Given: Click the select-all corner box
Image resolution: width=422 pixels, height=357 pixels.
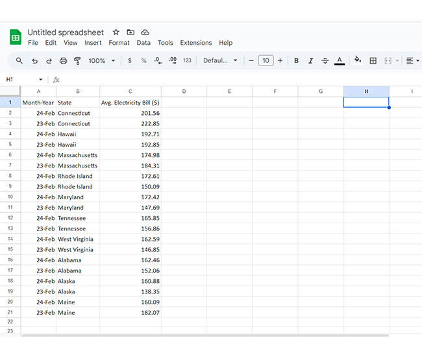Looking at the screenshot, I should 10,92.
